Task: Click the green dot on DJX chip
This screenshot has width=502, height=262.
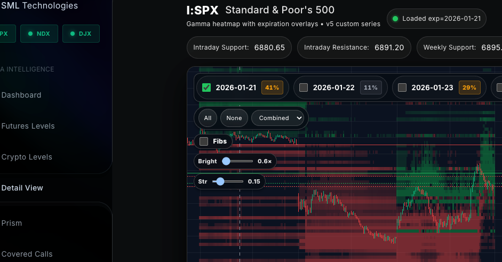Action: click(73, 34)
